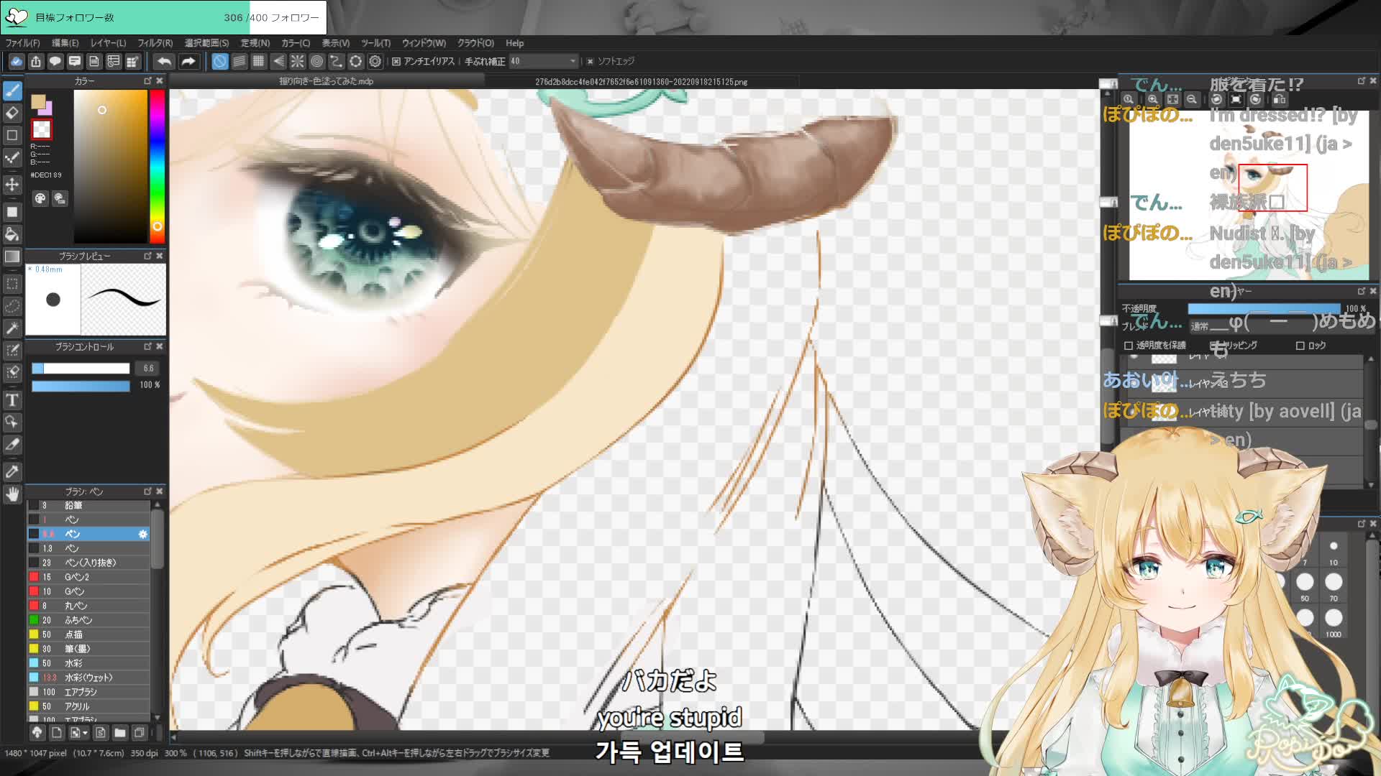
Task: Select the Select Eraser tool
Action: click(x=12, y=372)
